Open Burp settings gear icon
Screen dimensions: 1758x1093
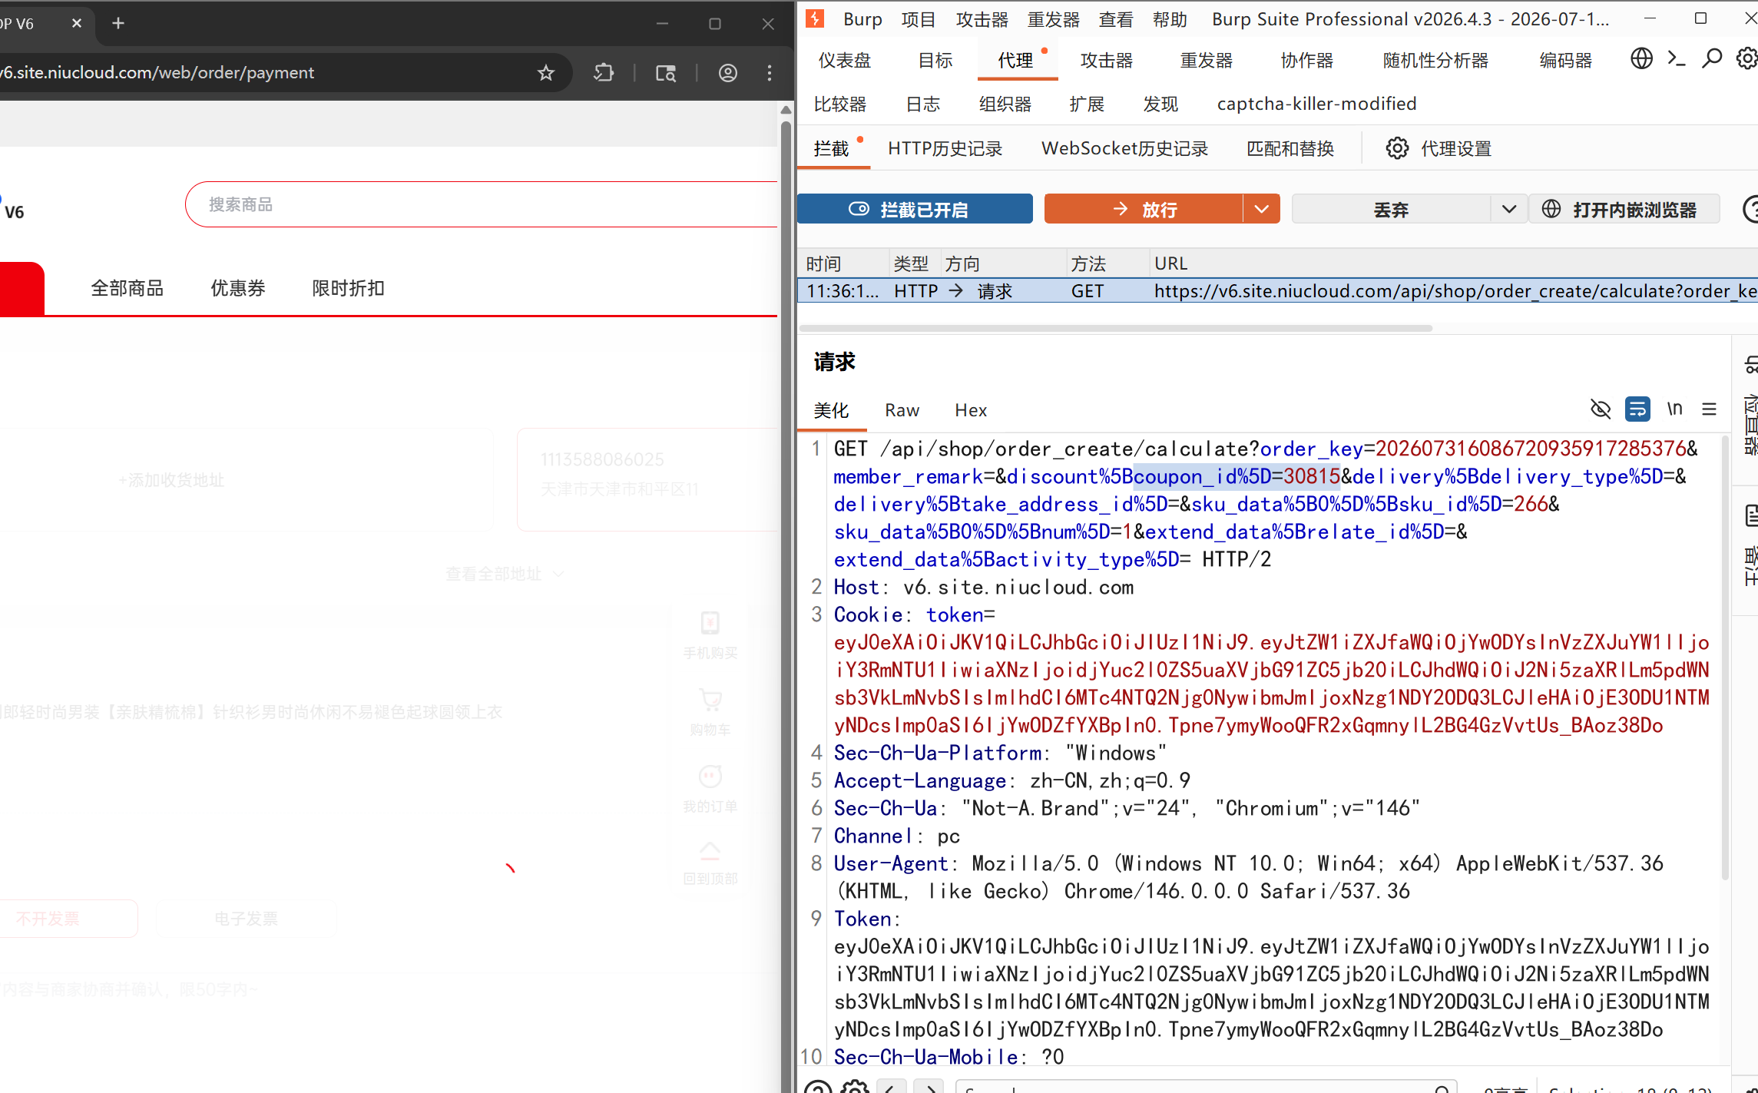1747,59
